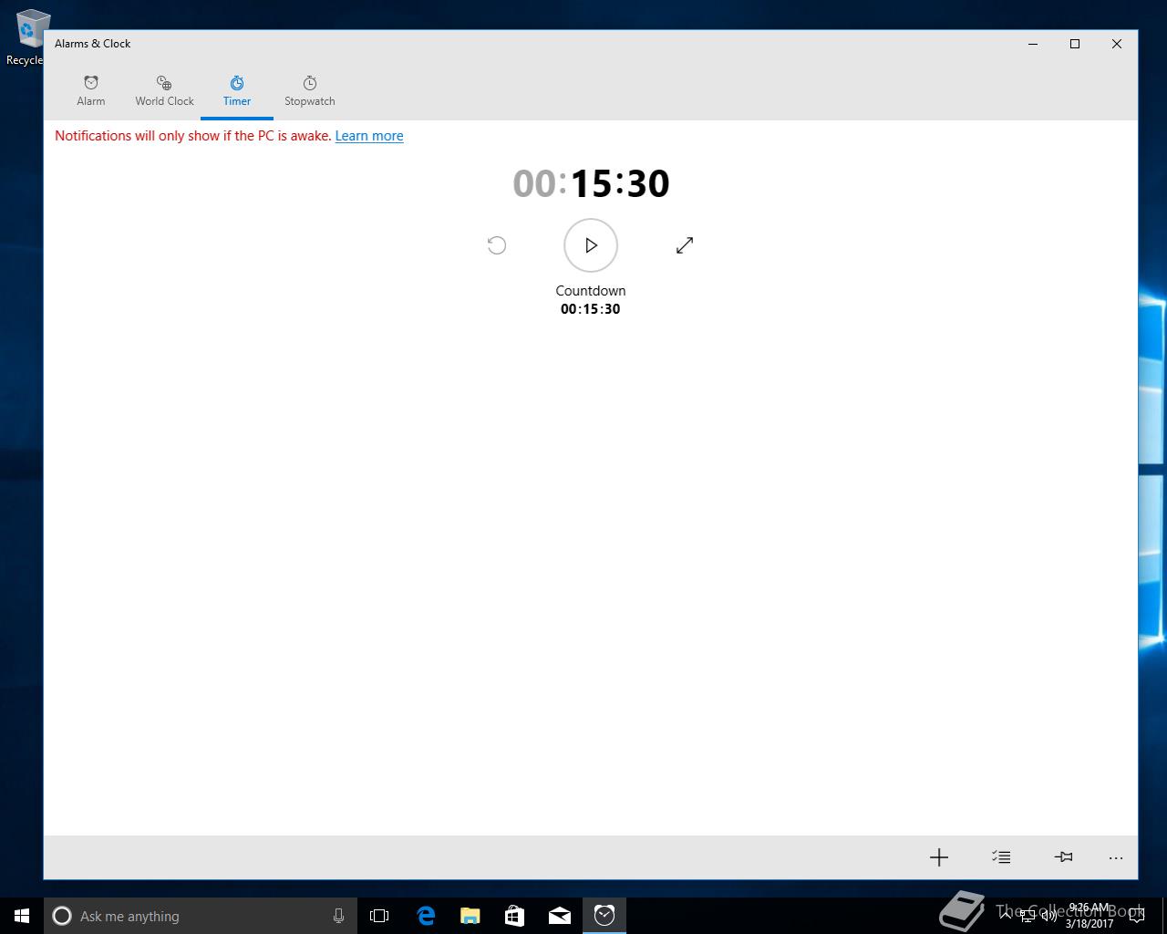The width and height of the screenshot is (1167, 934).
Task: Minimize the Alarms & Clock window
Action: [1033, 44]
